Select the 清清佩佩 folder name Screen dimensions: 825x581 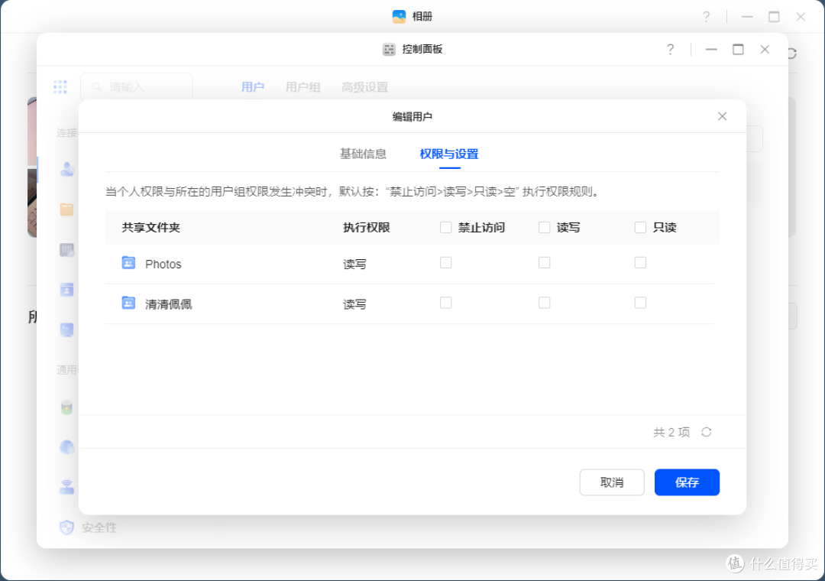[x=168, y=304]
